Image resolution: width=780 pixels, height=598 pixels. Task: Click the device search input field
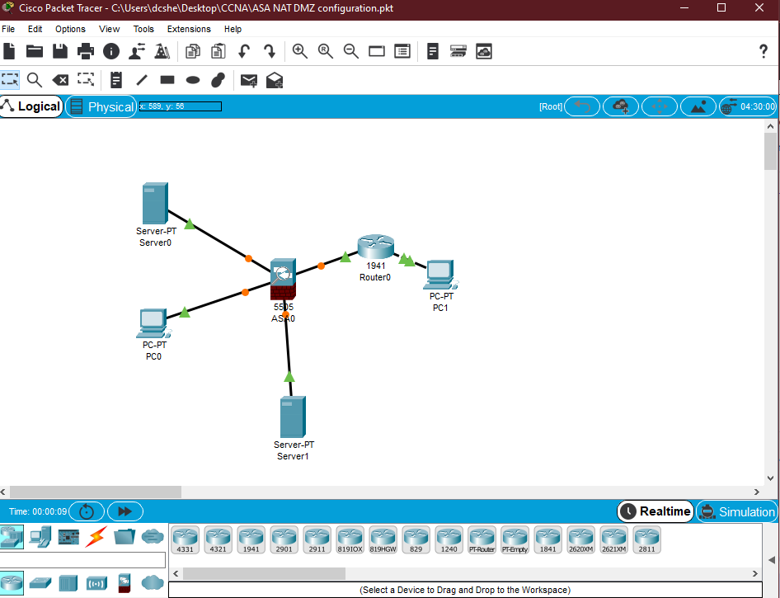click(82, 560)
